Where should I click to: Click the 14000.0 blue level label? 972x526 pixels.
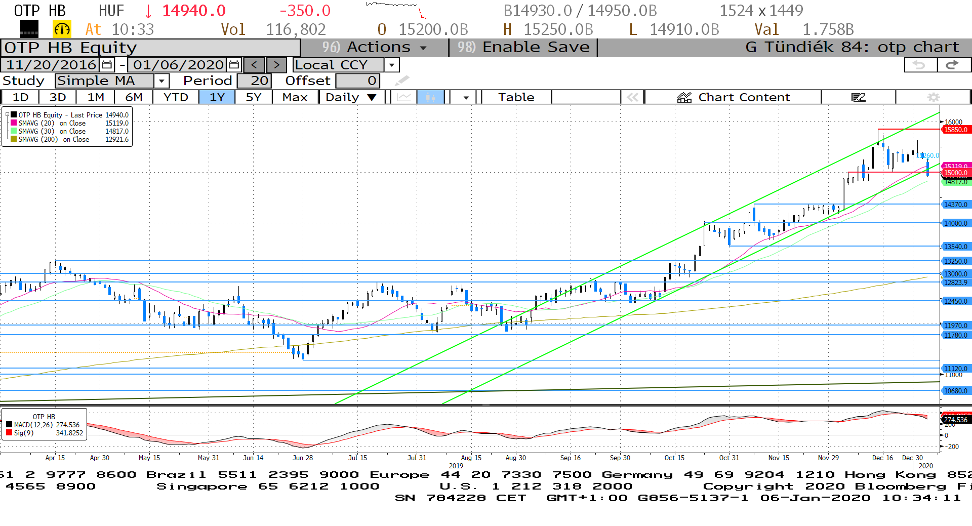click(x=956, y=223)
